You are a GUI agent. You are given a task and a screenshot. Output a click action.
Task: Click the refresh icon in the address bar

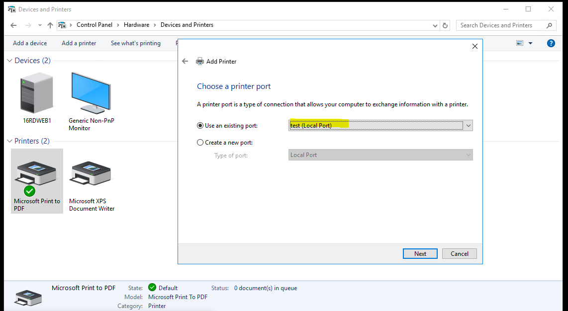(444, 25)
